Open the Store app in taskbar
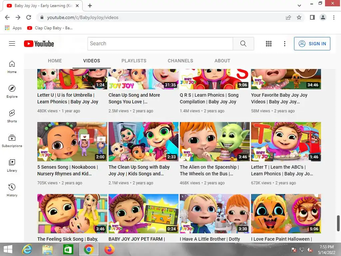 coord(68,249)
